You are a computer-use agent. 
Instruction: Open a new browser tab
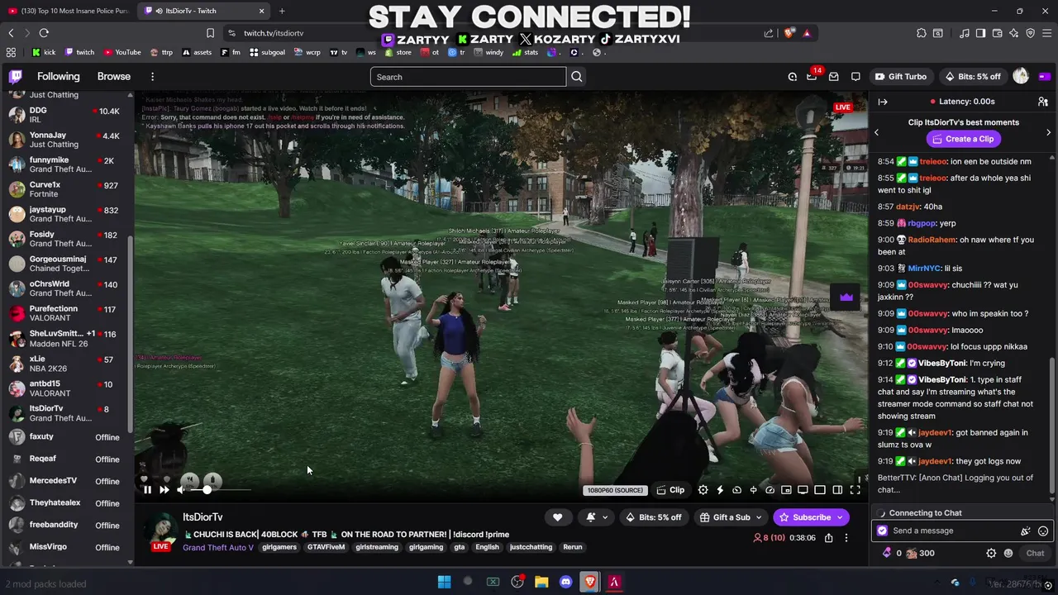pyautogui.click(x=282, y=11)
